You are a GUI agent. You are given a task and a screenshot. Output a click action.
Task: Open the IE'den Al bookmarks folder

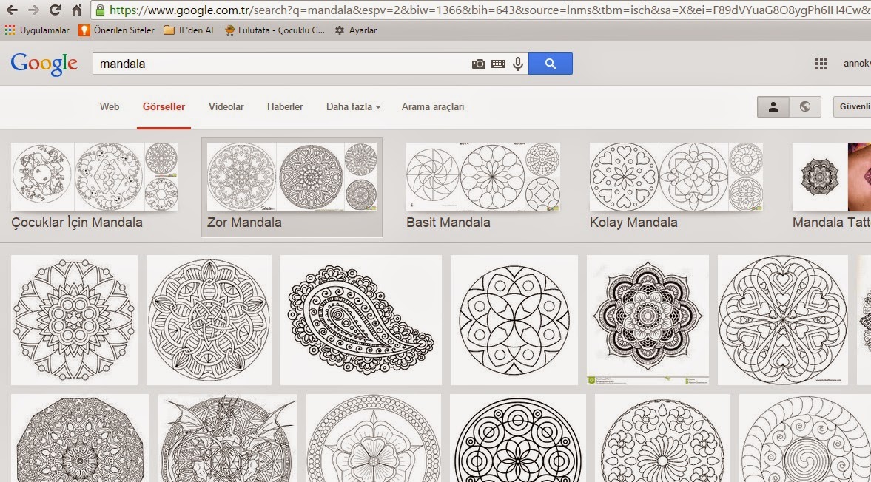188,30
